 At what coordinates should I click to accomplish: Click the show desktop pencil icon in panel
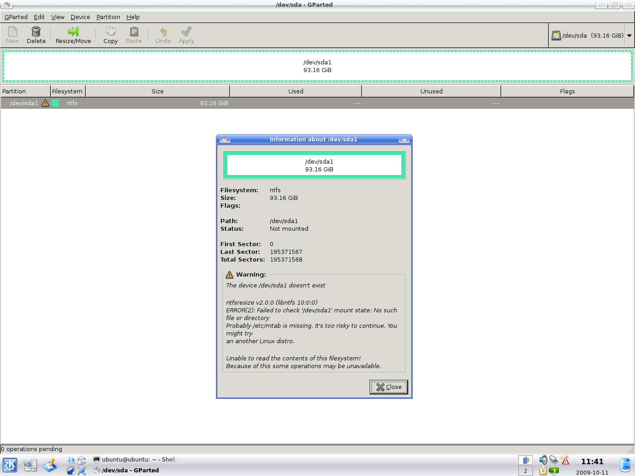tap(50, 465)
